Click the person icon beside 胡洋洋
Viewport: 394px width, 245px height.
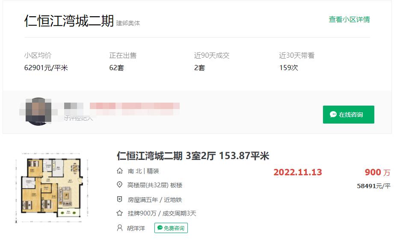pyautogui.click(x=120, y=227)
